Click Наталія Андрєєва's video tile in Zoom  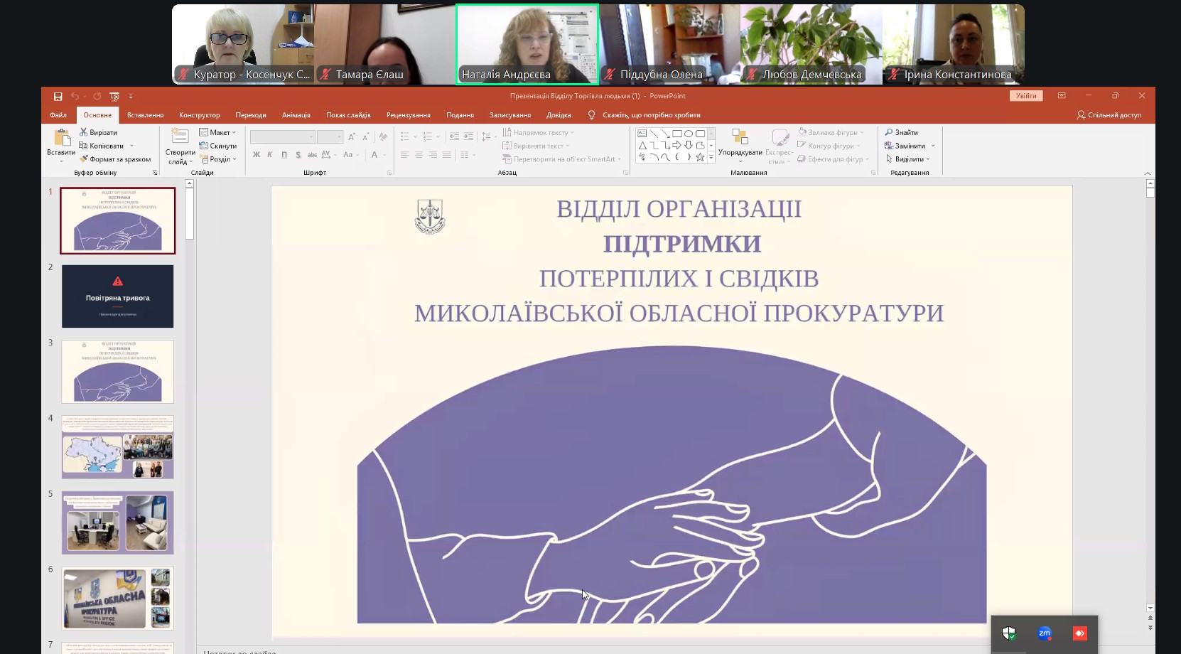click(527, 44)
